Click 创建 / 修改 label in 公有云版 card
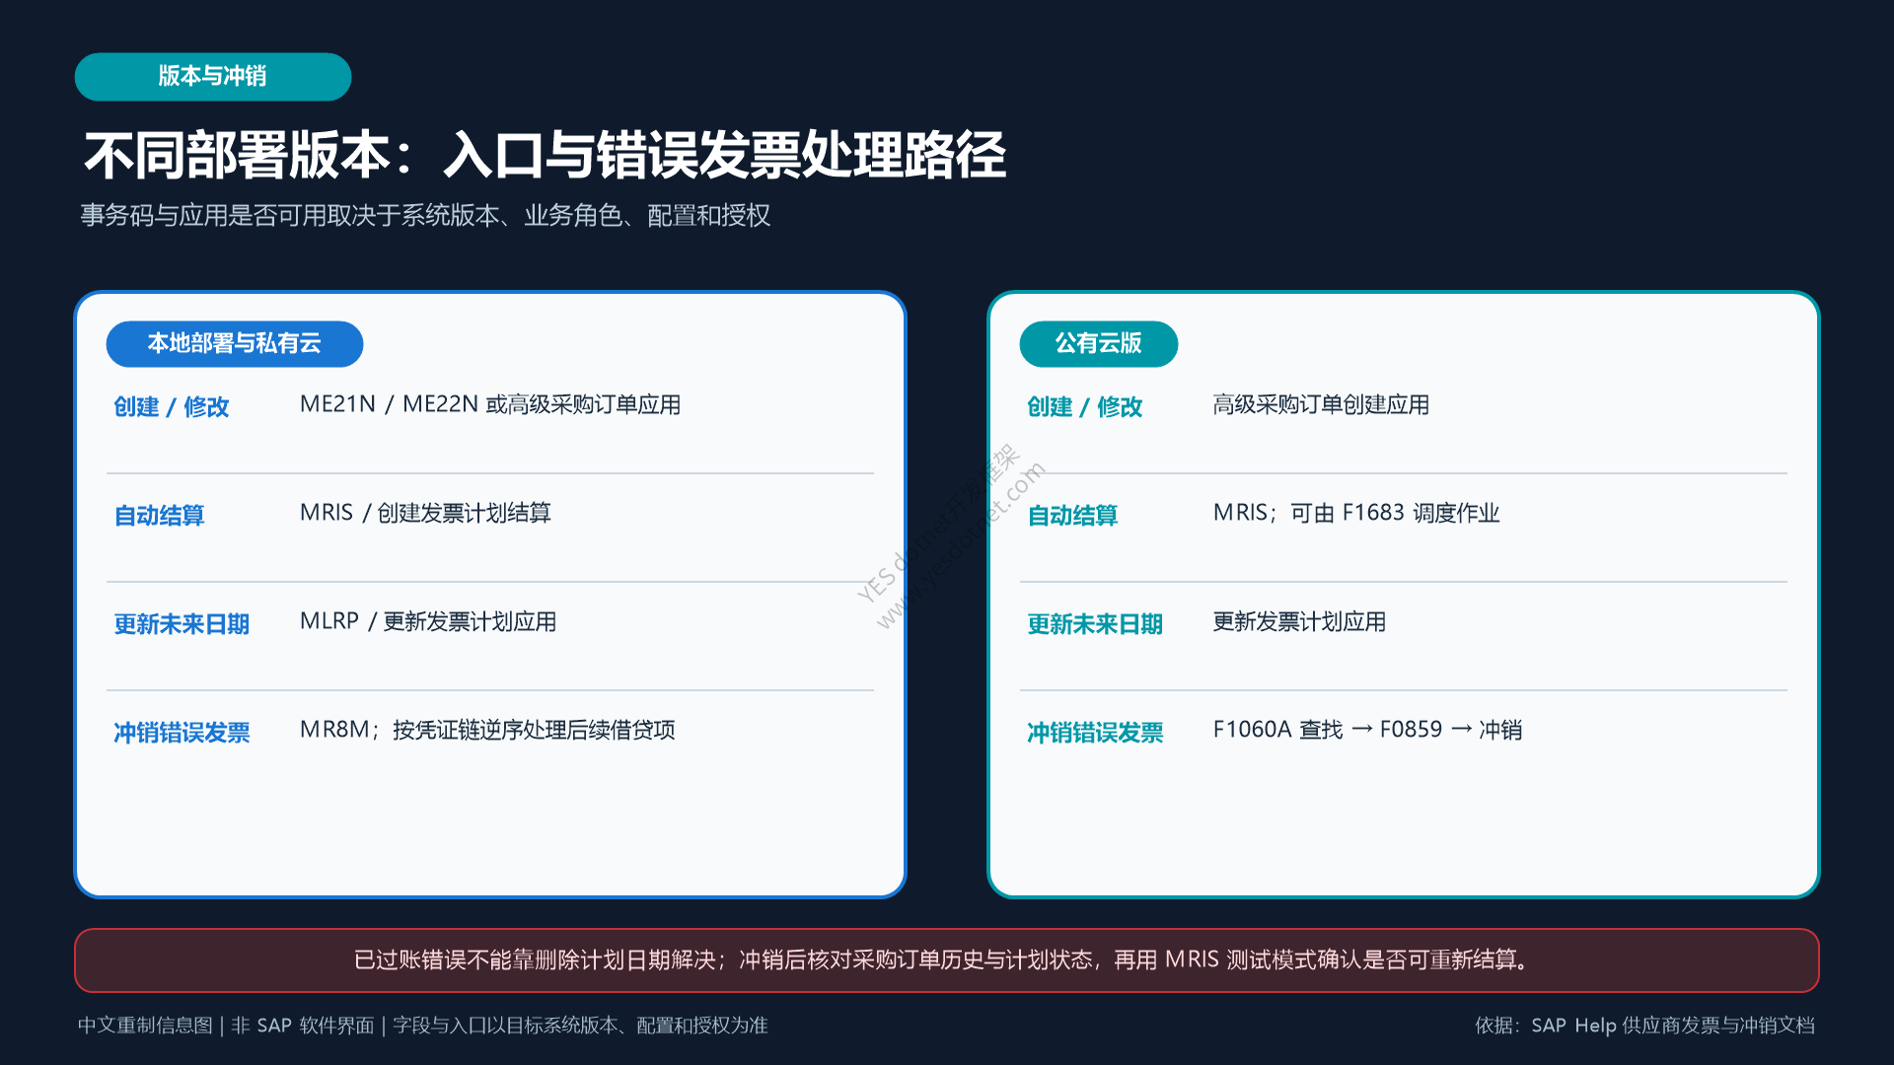This screenshot has height=1065, width=1894. coord(1084,406)
